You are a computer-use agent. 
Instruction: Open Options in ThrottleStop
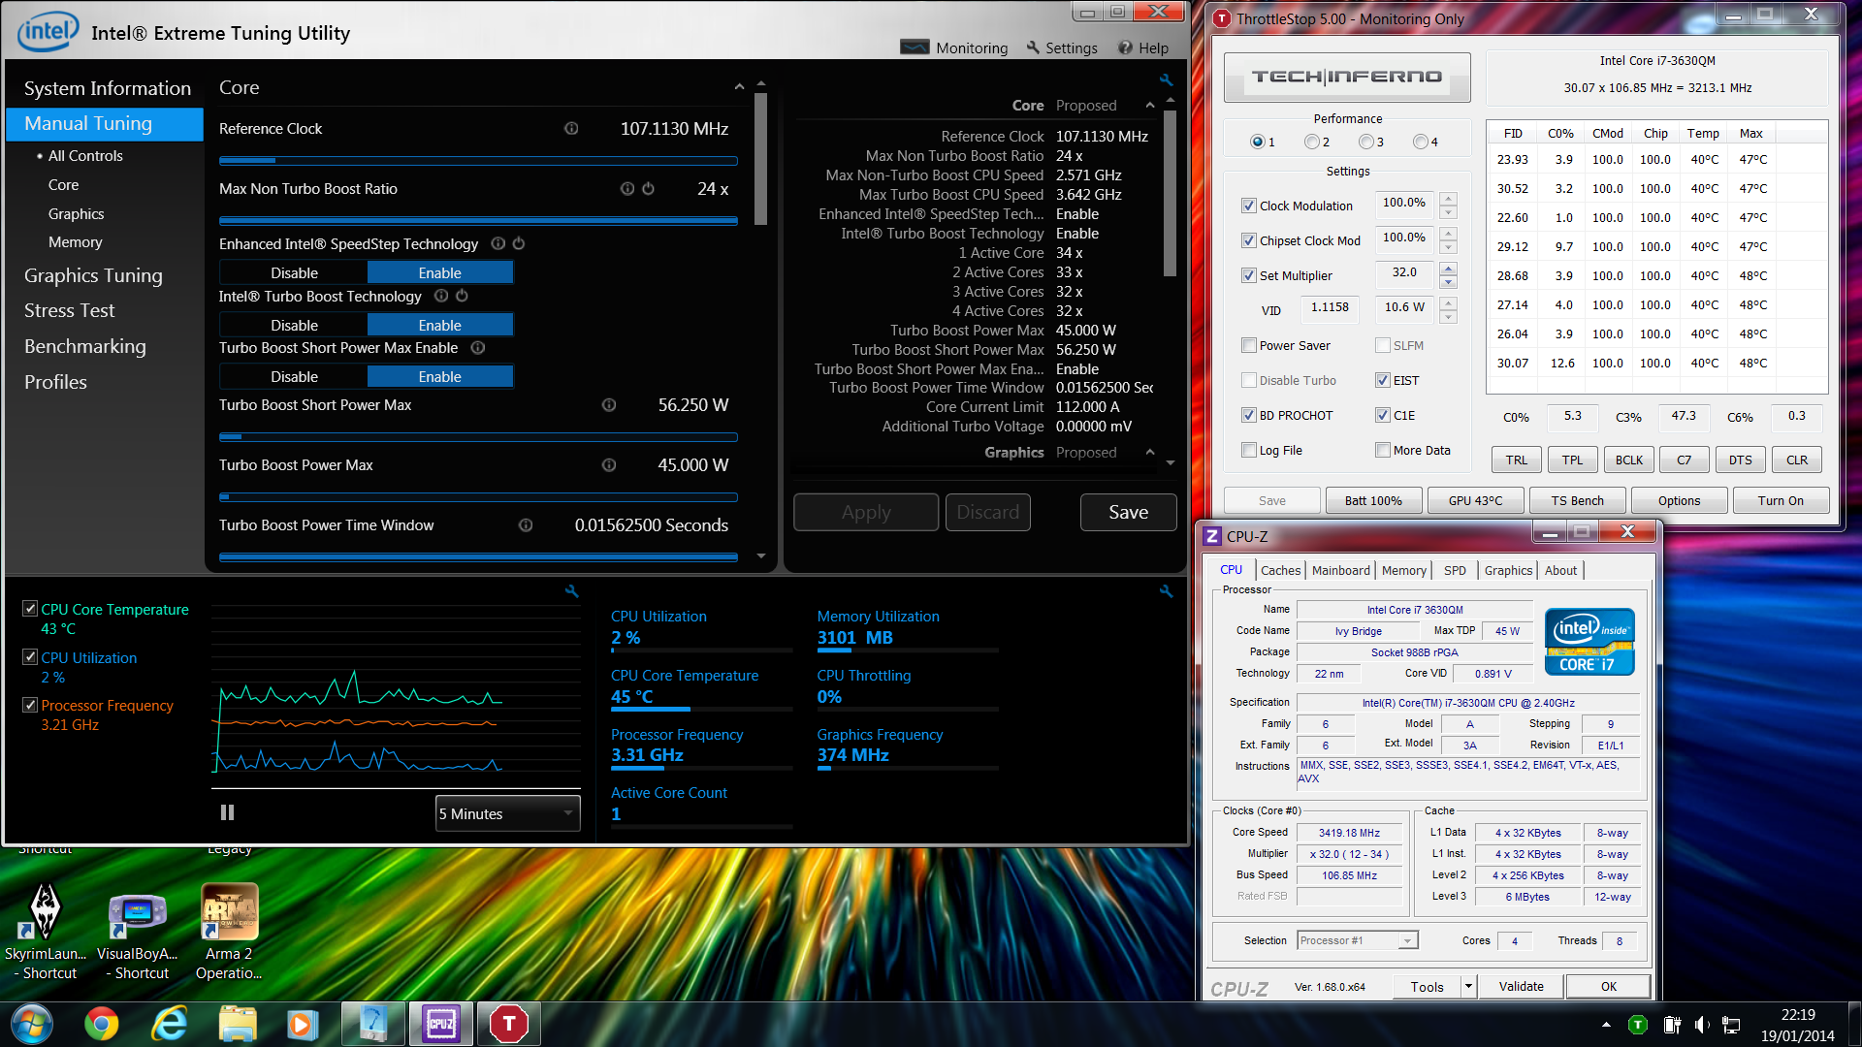1679,500
